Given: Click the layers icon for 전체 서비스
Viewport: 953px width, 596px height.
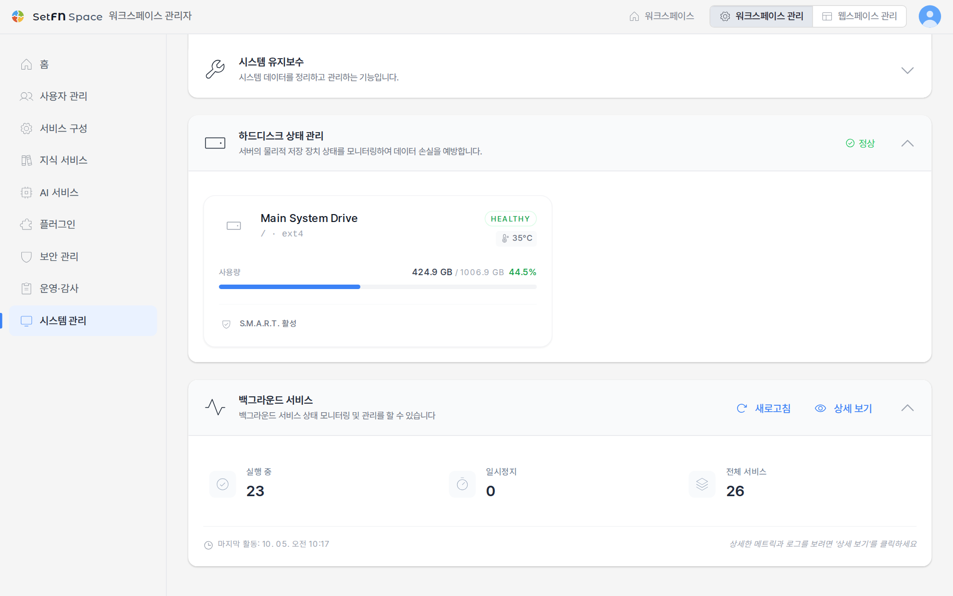Looking at the screenshot, I should coord(702,484).
